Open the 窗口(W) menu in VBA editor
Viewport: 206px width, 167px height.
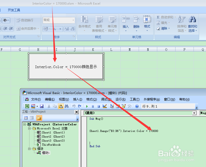point(170,99)
